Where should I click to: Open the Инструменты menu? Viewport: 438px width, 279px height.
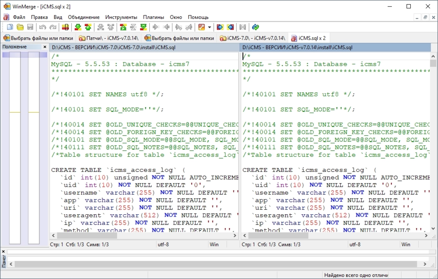pos(121,17)
